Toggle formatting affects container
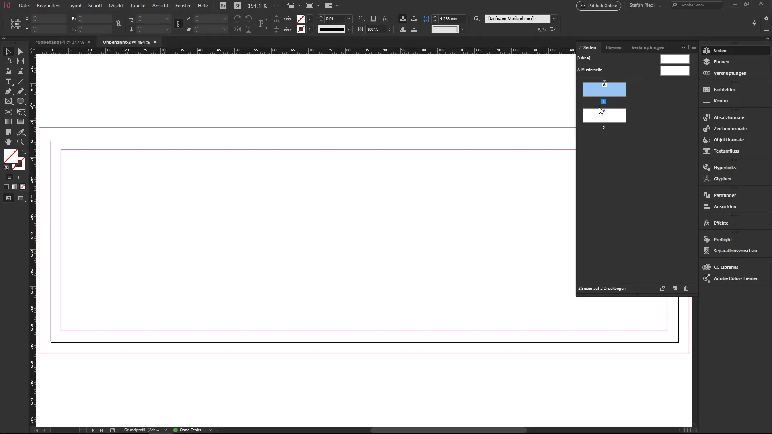772x434 pixels. [10, 177]
